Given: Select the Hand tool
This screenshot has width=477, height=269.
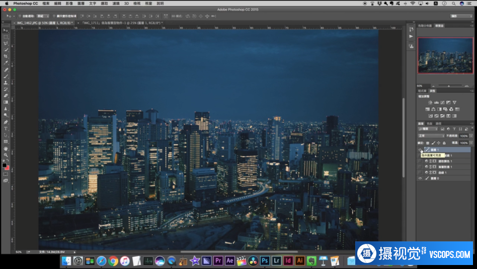Looking at the screenshot, I should (6, 149).
